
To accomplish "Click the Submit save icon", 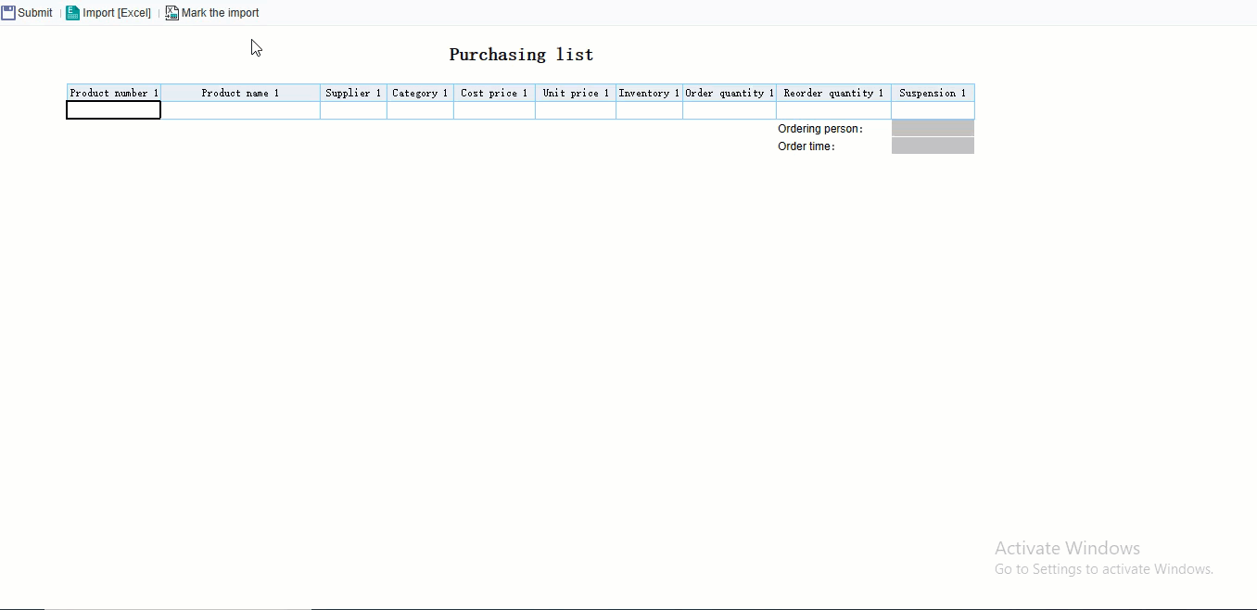I will 8,13.
